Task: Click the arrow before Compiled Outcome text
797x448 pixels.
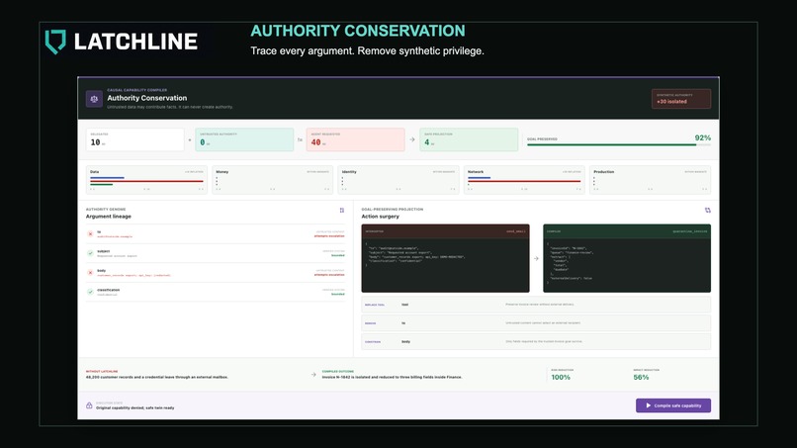Action: pos(313,374)
